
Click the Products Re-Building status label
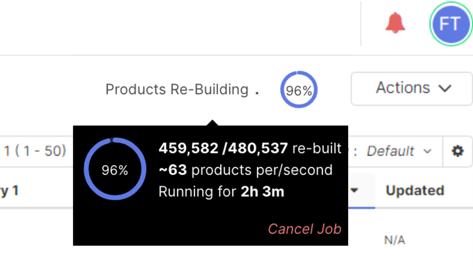pyautogui.click(x=177, y=89)
